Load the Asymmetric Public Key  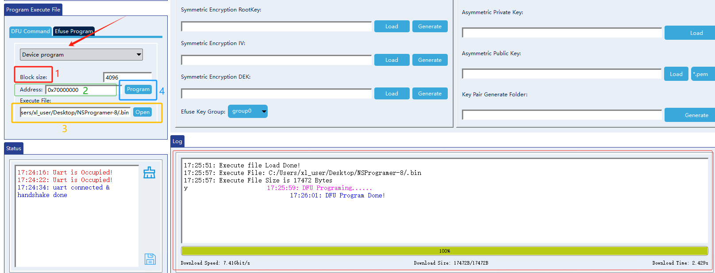(x=676, y=74)
